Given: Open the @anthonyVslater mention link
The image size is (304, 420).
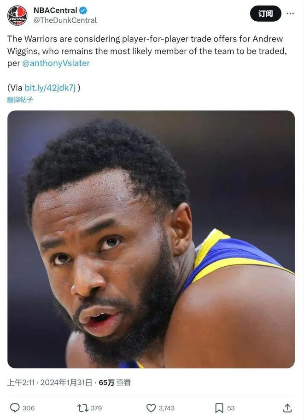Looking at the screenshot, I should (56, 63).
